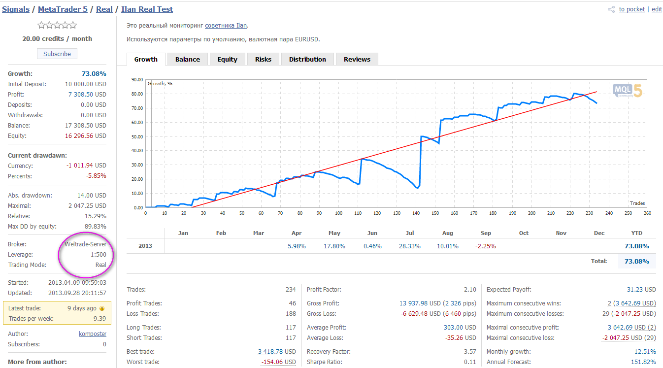Click Abs. drawdown value '14.00 USD'
The height and width of the screenshot is (368, 663).
[x=92, y=196]
